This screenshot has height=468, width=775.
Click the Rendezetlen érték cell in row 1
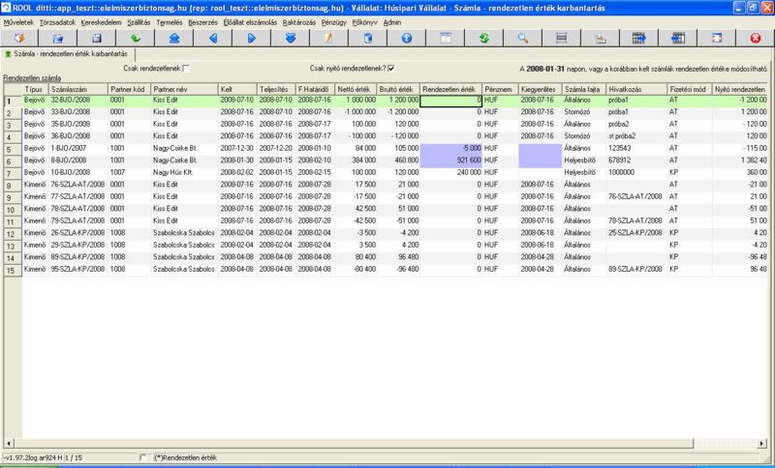(450, 100)
